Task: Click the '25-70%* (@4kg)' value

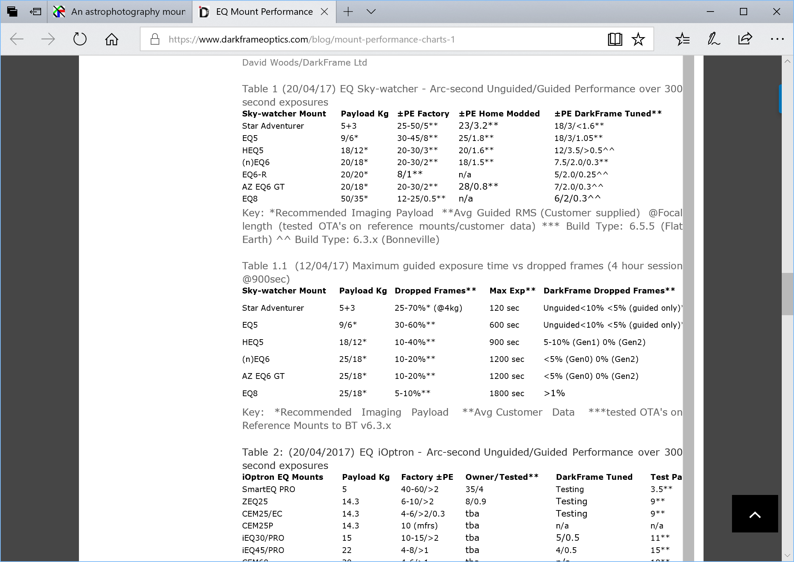Action: (428, 308)
